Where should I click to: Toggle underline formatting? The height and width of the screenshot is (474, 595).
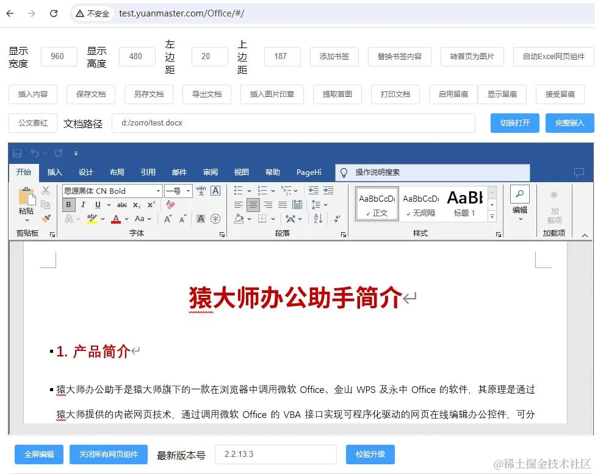point(98,204)
